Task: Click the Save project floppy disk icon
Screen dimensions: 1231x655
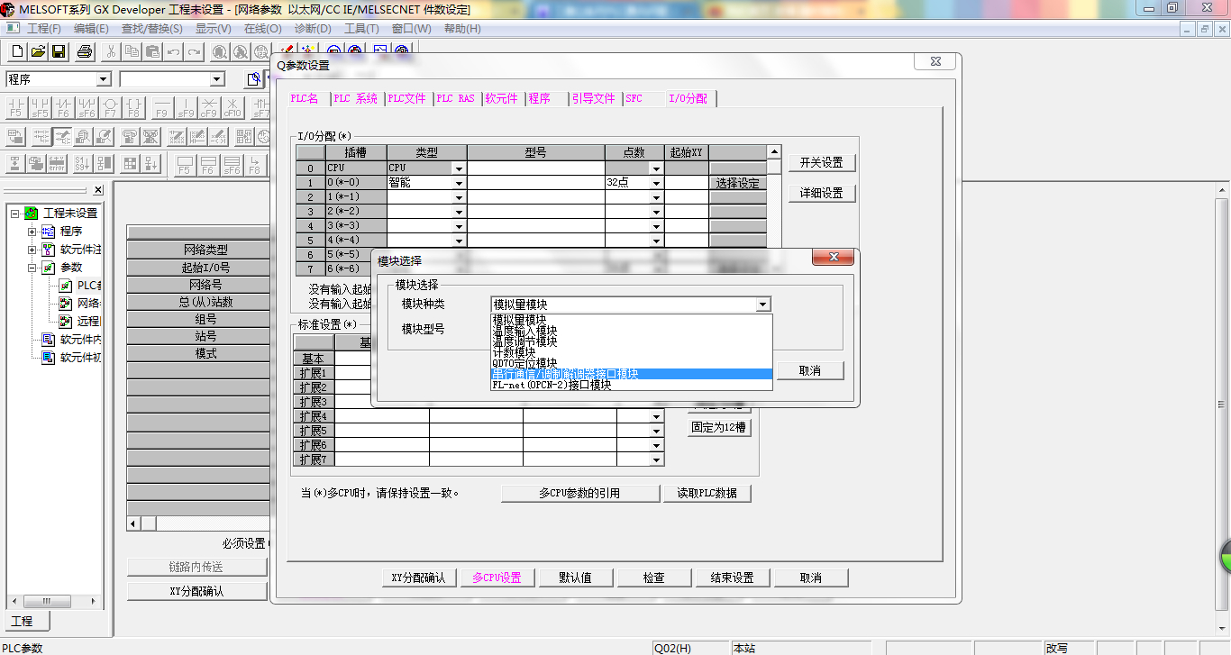Action: coord(59,52)
